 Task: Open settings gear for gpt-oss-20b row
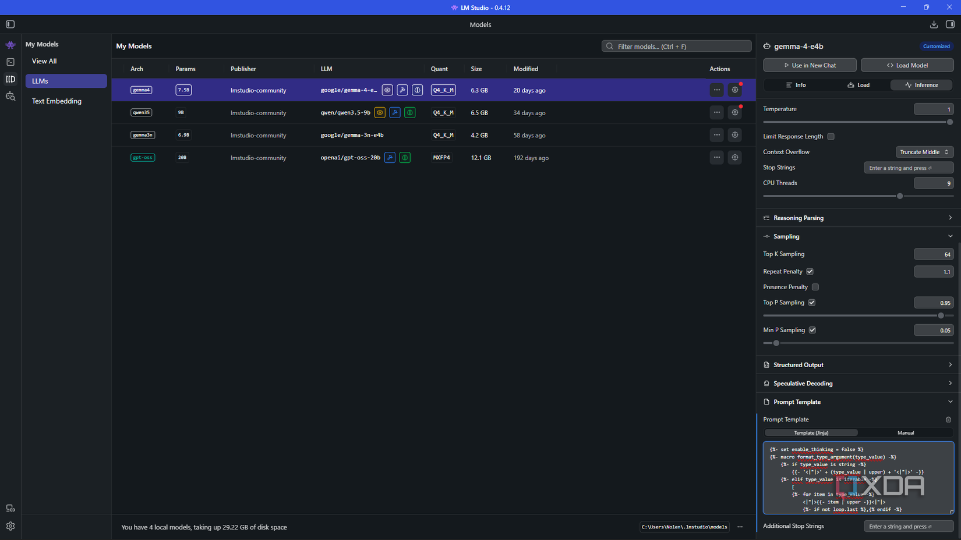point(735,158)
